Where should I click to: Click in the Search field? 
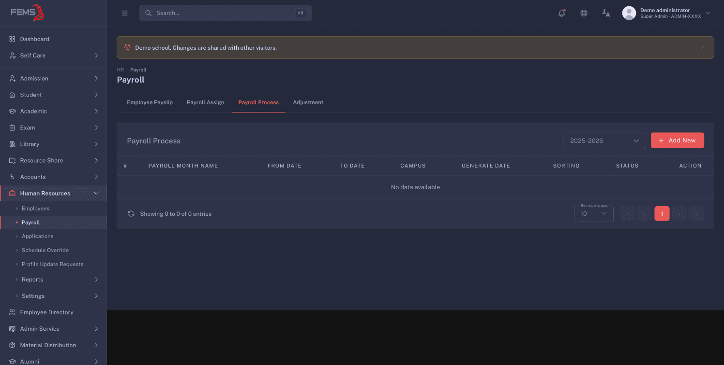coord(226,13)
